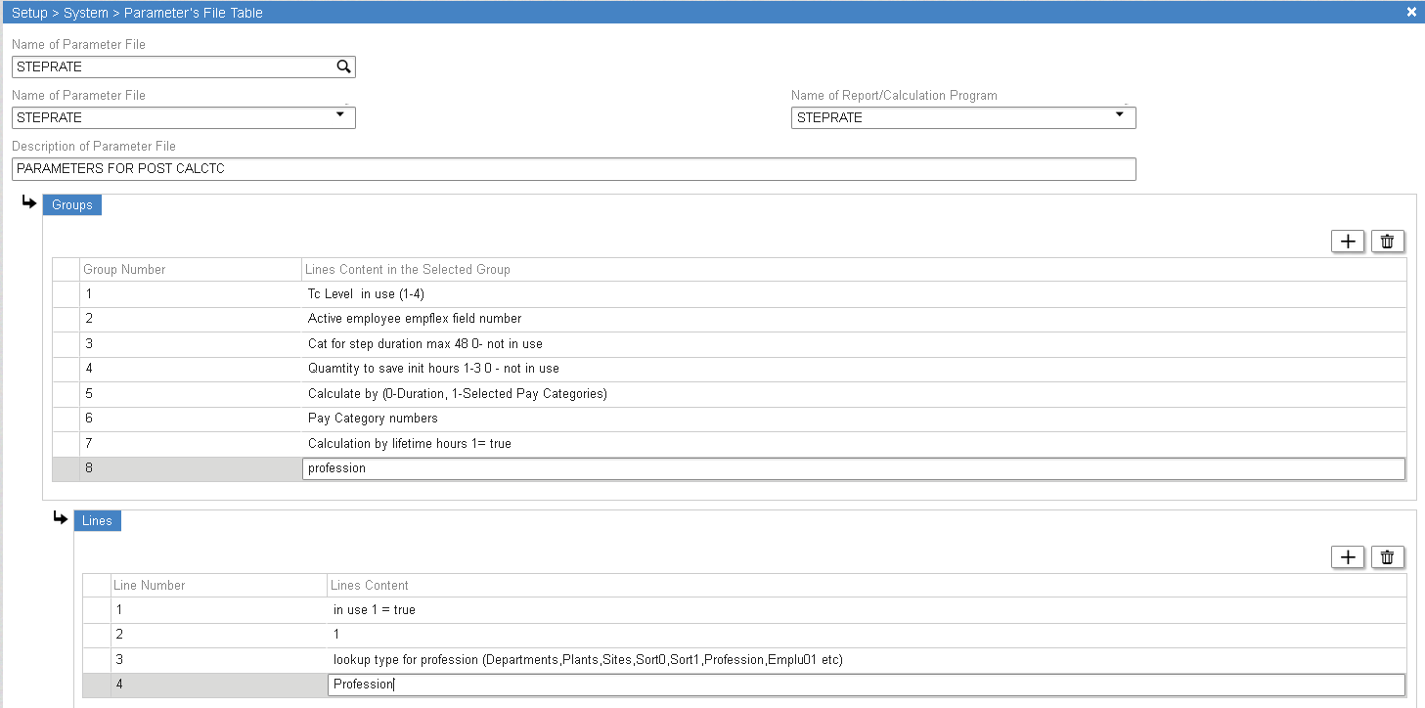Collapse Lines section arrow icon
The image size is (1425, 708).
pos(61,519)
